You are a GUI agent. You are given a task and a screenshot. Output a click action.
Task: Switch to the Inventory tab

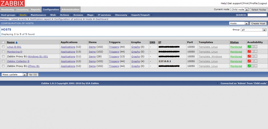pos(22,10)
